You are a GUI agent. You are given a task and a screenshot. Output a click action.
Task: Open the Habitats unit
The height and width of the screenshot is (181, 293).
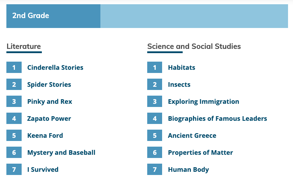[x=182, y=67]
